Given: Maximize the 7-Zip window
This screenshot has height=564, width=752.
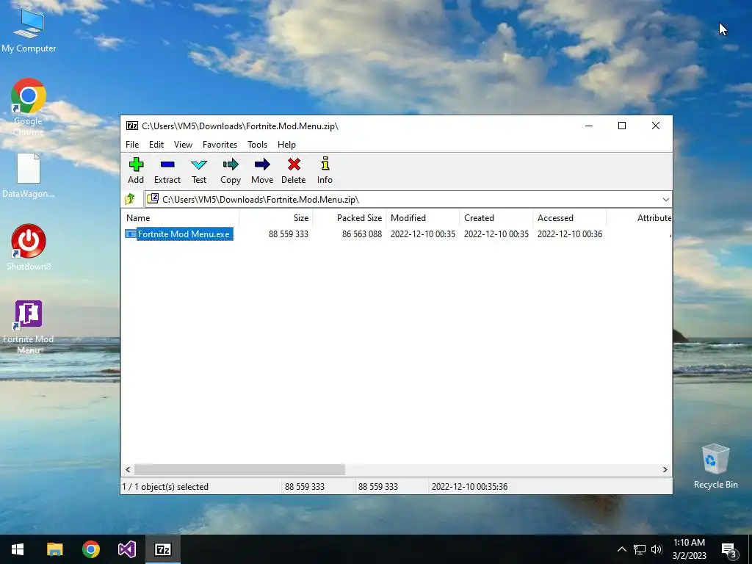Looking at the screenshot, I should tap(622, 126).
